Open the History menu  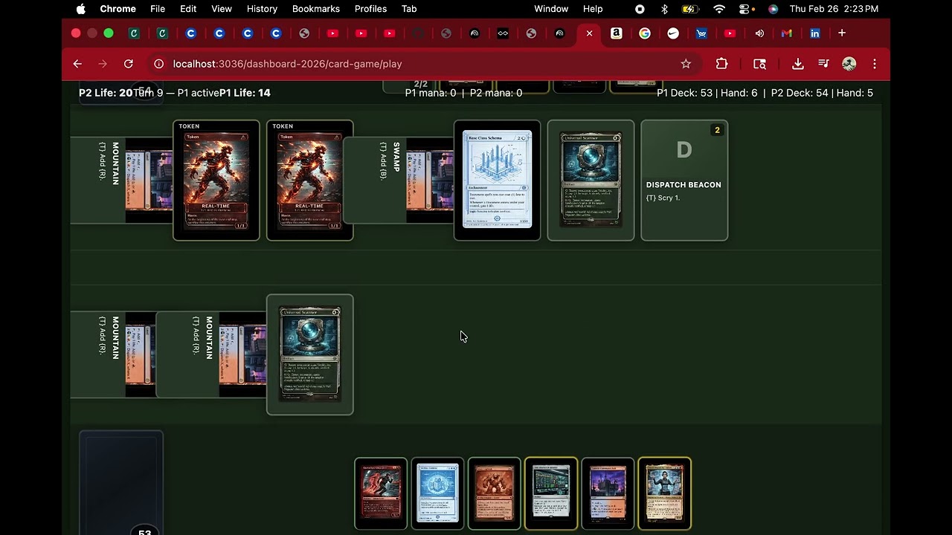(x=262, y=9)
